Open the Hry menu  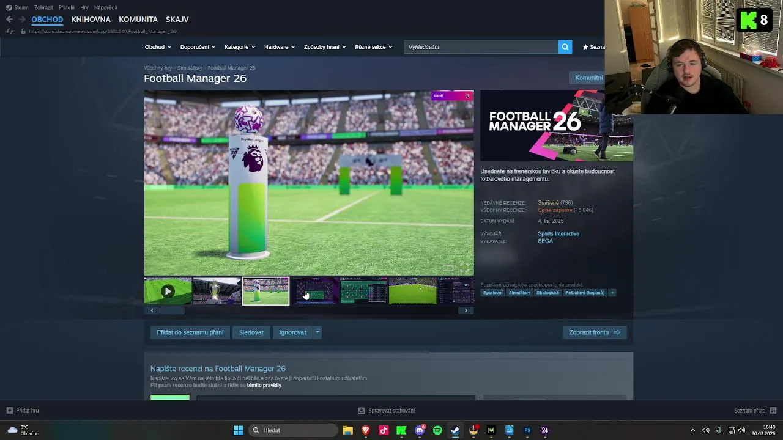pyautogui.click(x=84, y=7)
